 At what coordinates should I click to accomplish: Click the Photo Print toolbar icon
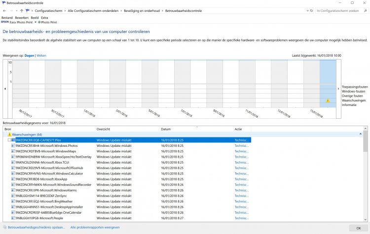coord(39,22)
